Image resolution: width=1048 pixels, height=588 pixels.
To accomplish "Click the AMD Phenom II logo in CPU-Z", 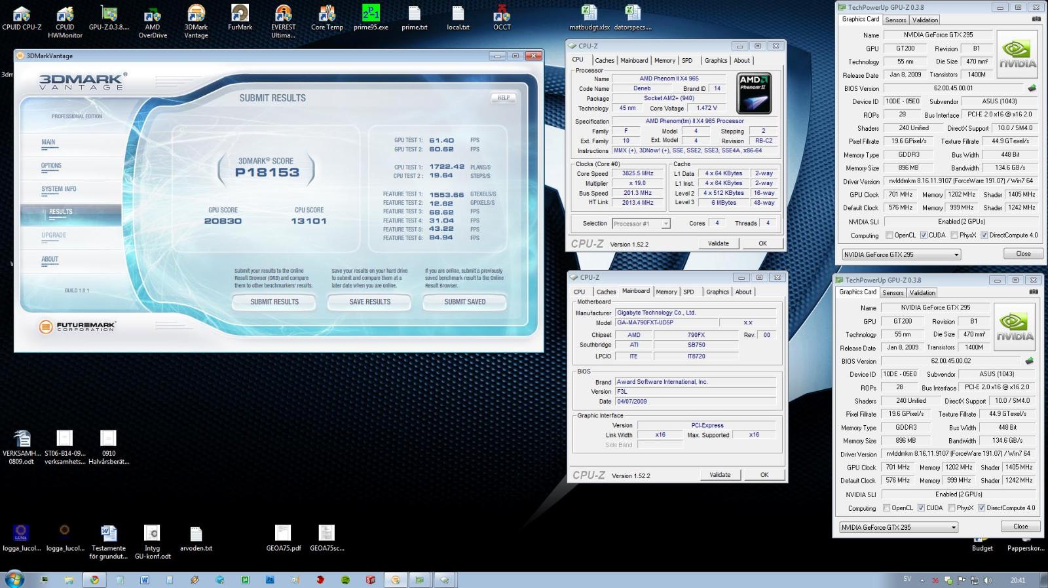I will coord(754,93).
